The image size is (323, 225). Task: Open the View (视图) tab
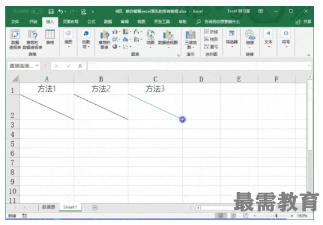[x=141, y=22]
